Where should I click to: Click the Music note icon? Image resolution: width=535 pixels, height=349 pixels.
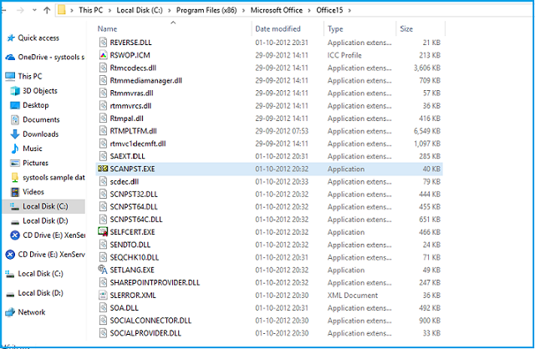click(x=15, y=149)
